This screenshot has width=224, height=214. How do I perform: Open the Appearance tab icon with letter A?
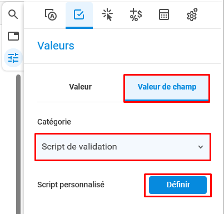coord(51,14)
